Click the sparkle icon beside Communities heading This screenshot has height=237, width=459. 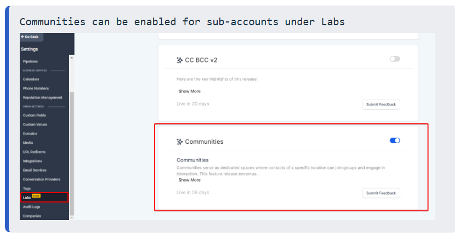[180, 142]
